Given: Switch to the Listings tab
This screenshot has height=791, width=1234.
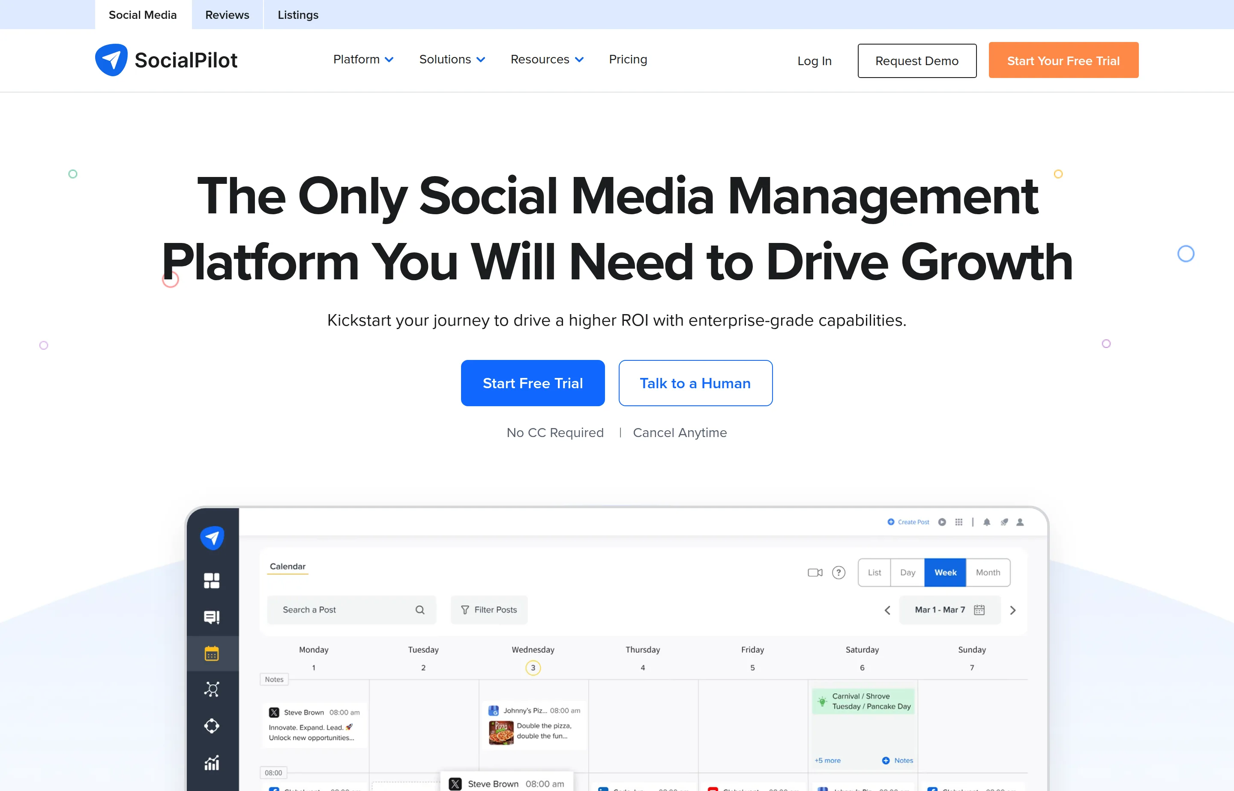Looking at the screenshot, I should (298, 15).
